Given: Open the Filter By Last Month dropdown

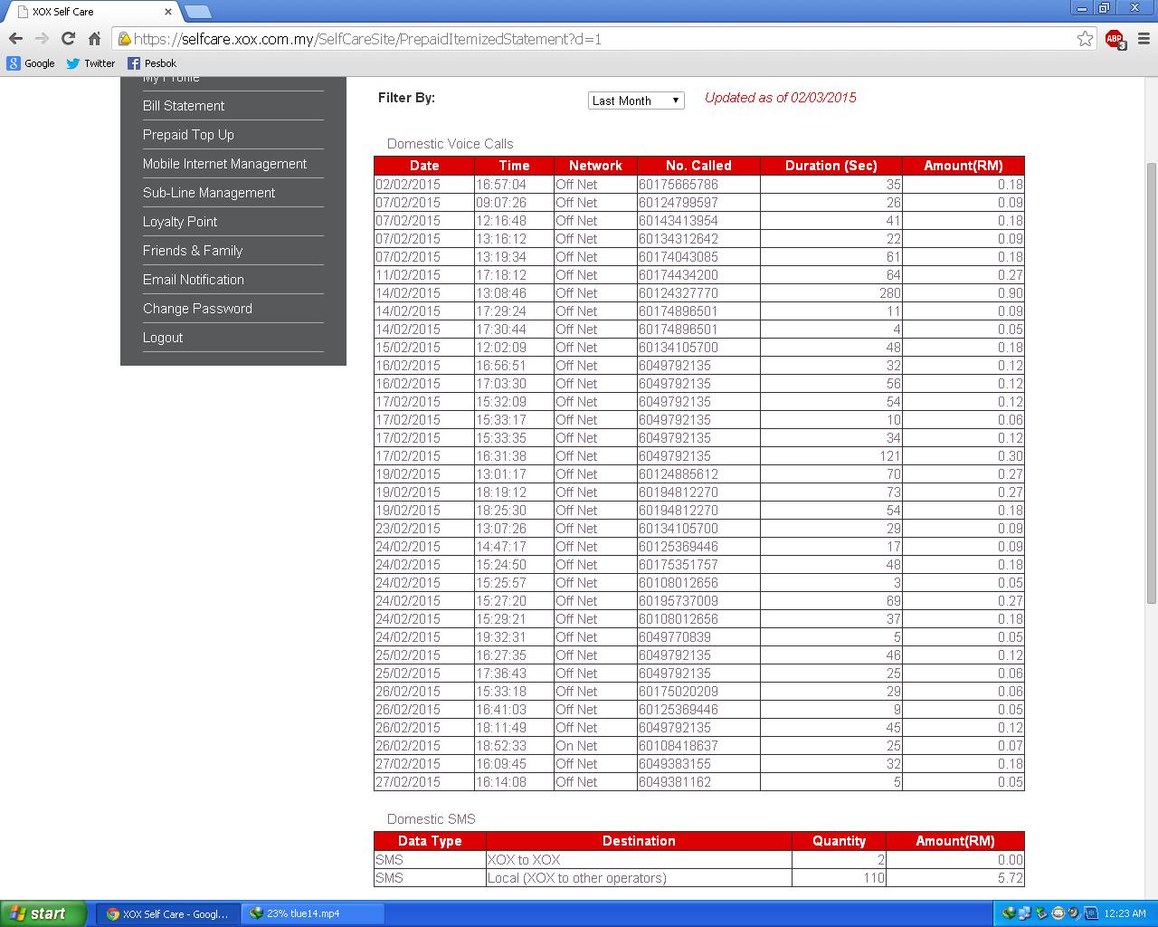Looking at the screenshot, I should (x=636, y=100).
